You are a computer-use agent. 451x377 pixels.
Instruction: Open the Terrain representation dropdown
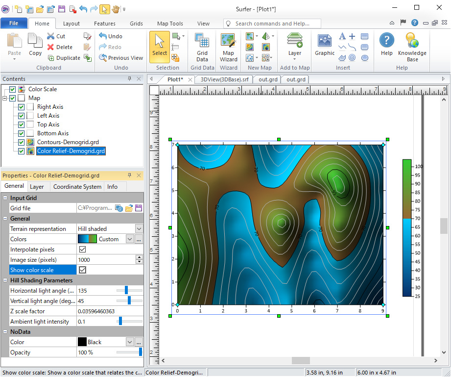click(139, 229)
